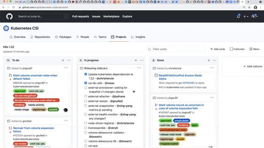Open Issues in the top navigation
This screenshot has width=264, height=148.
tap(96, 16)
